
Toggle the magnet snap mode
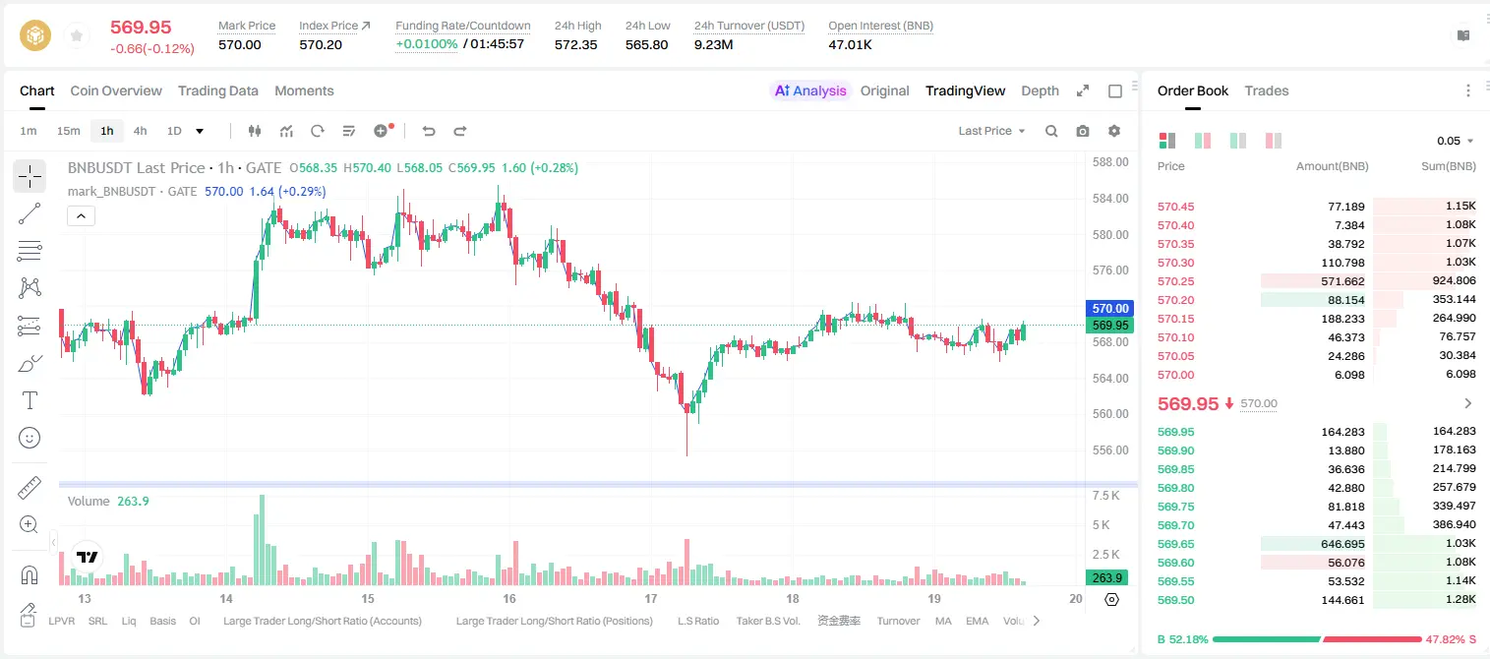coord(30,574)
